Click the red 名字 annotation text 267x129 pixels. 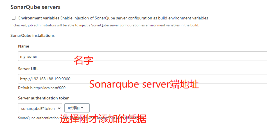coord(83,61)
